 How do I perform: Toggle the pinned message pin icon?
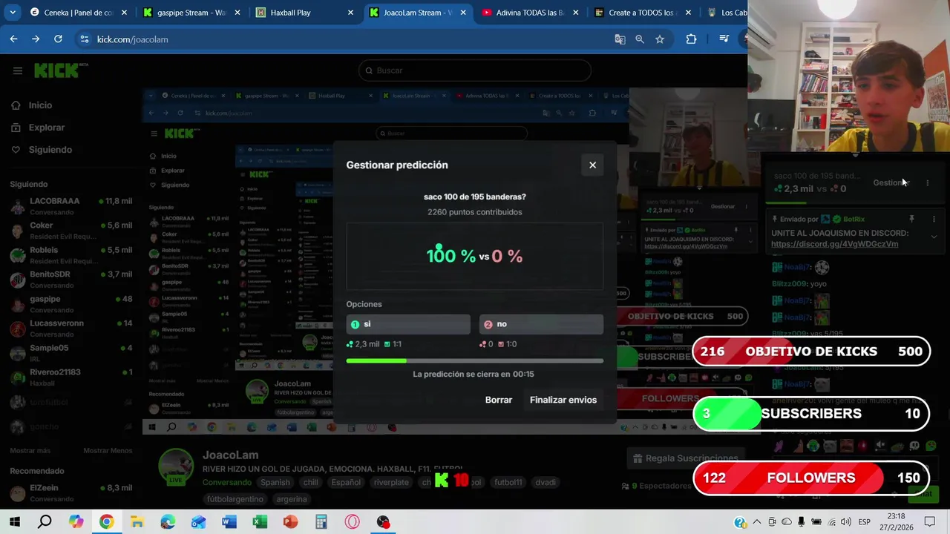click(x=911, y=220)
